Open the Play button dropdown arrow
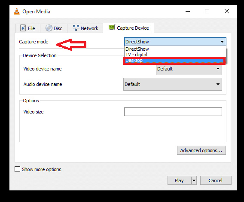The image size is (244, 202). pyautogui.click(x=194, y=181)
